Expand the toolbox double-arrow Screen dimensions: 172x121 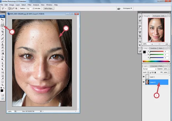coord(1,12)
